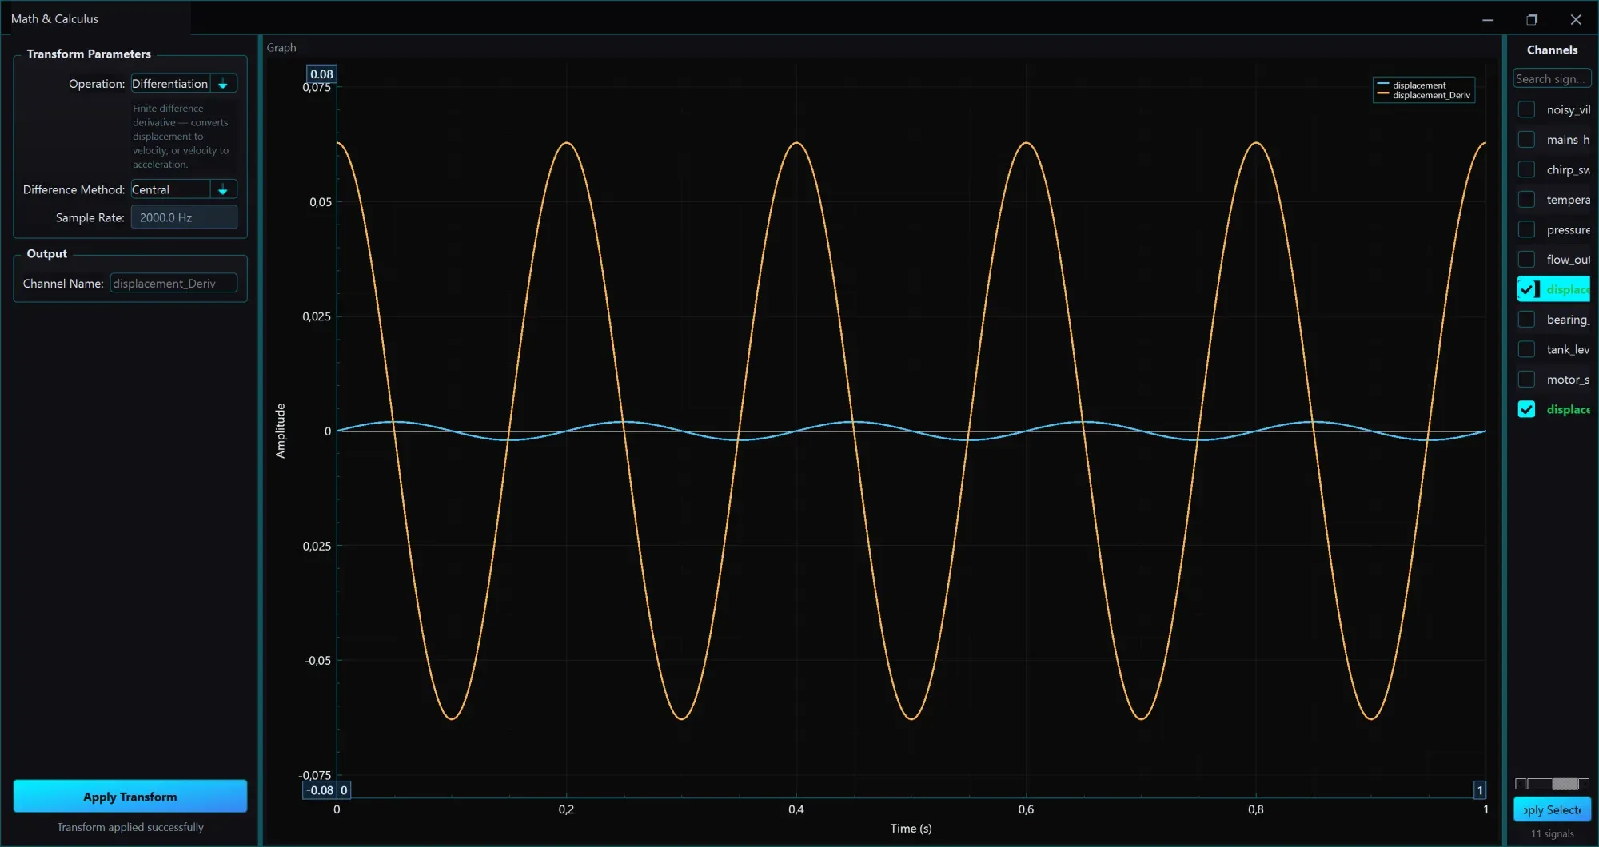Click the X-axis start limit box 0
This screenshot has width=1599, height=847.
[344, 790]
